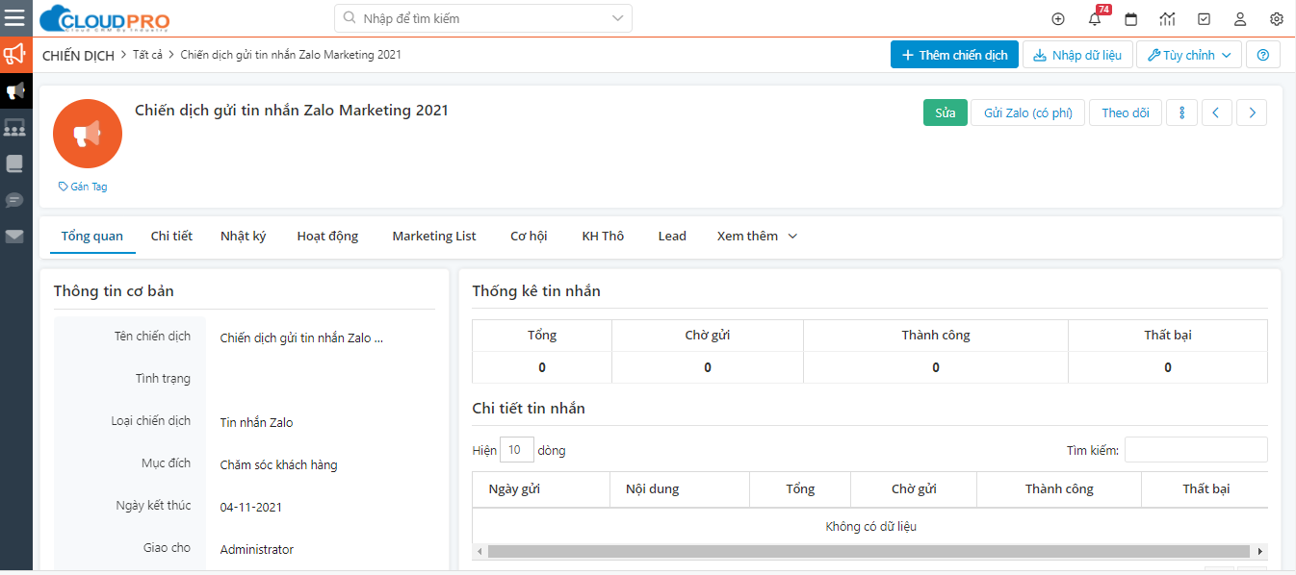
Task: Click Tin nhắn Zalo campaign type value
Action: tap(256, 423)
